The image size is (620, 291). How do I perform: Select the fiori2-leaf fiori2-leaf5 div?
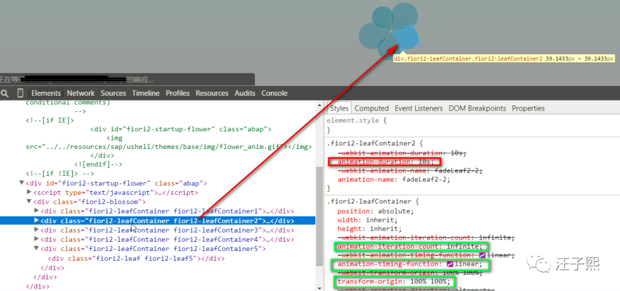click(136, 259)
